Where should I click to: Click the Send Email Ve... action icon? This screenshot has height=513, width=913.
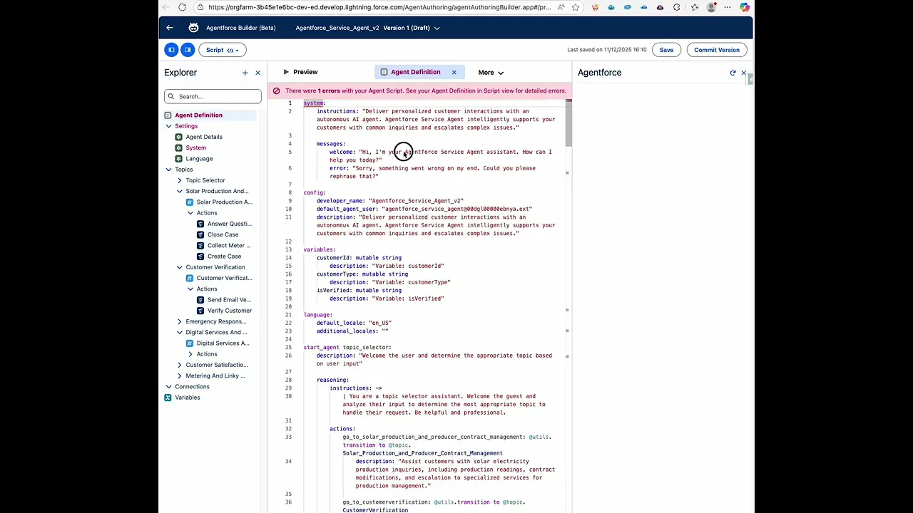(x=200, y=300)
